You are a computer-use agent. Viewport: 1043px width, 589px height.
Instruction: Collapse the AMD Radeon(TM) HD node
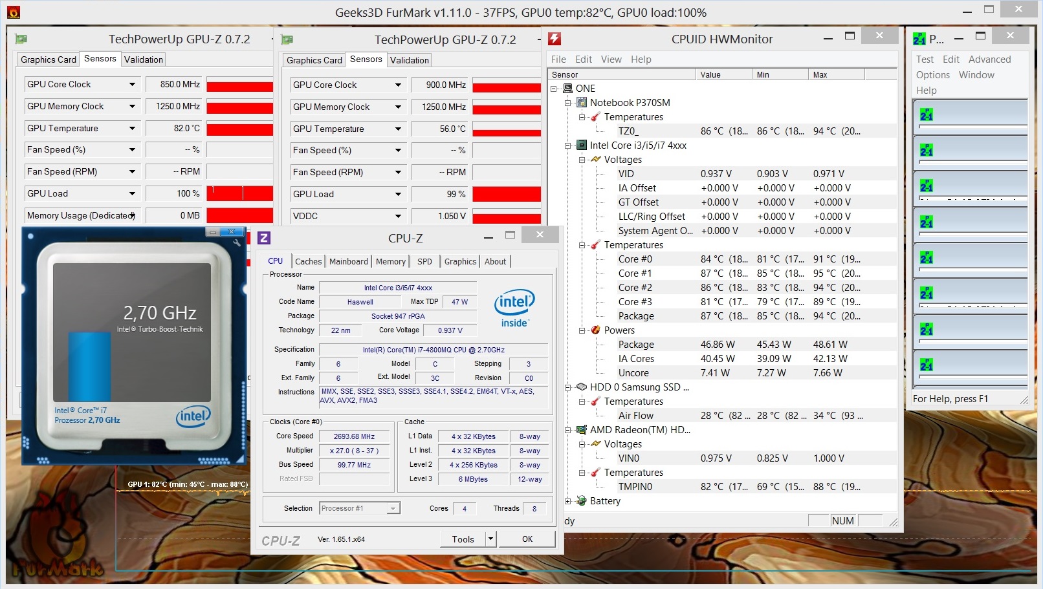568,430
